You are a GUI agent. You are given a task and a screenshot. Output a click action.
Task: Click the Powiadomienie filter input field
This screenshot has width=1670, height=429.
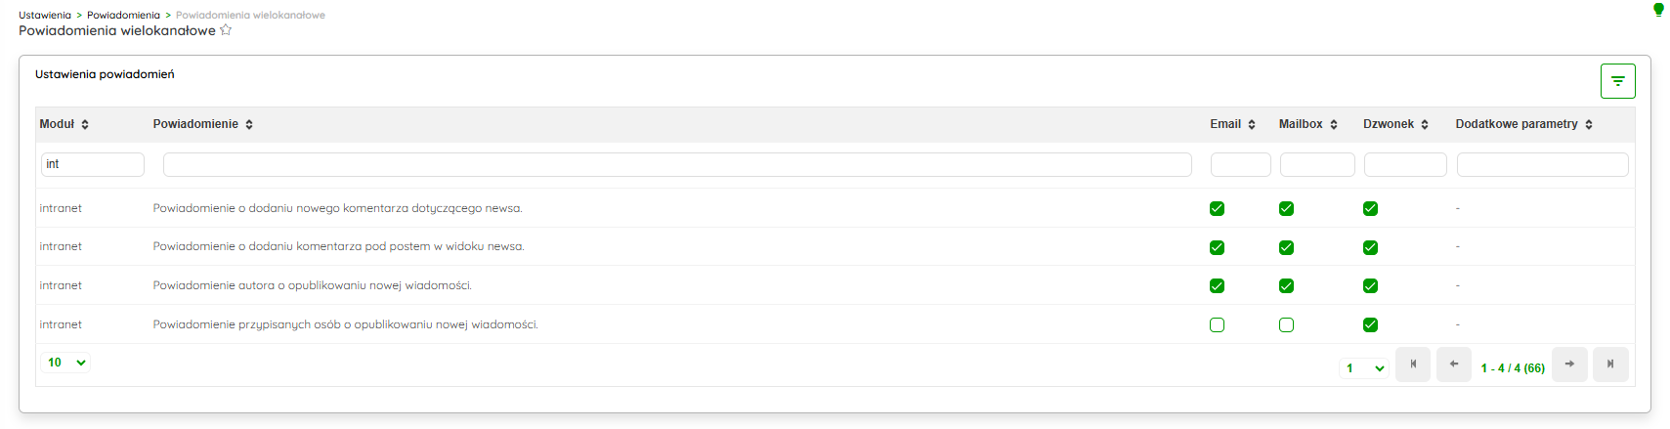(x=677, y=164)
